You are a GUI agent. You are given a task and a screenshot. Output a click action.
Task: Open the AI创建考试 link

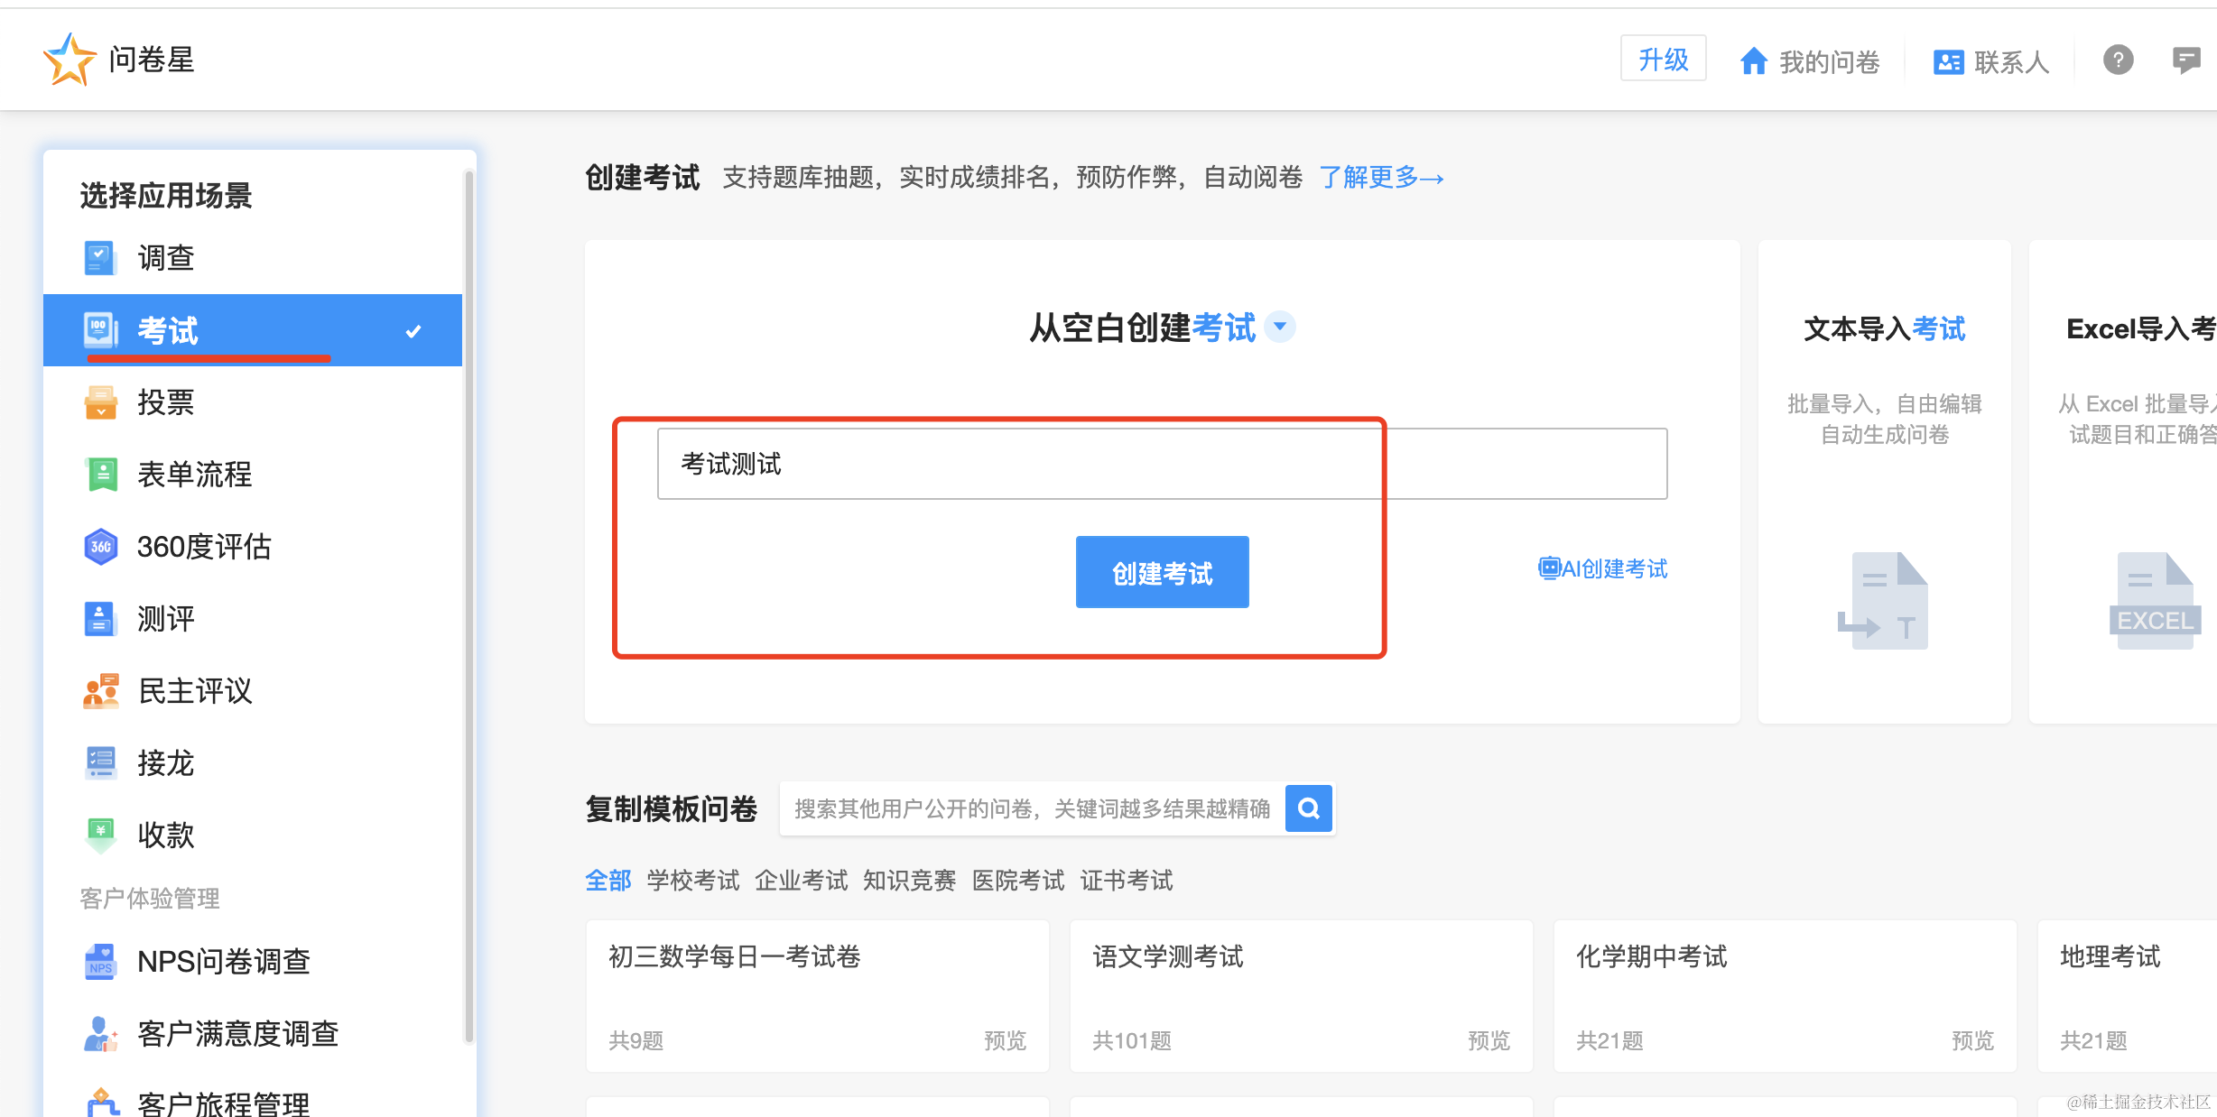click(1603, 568)
